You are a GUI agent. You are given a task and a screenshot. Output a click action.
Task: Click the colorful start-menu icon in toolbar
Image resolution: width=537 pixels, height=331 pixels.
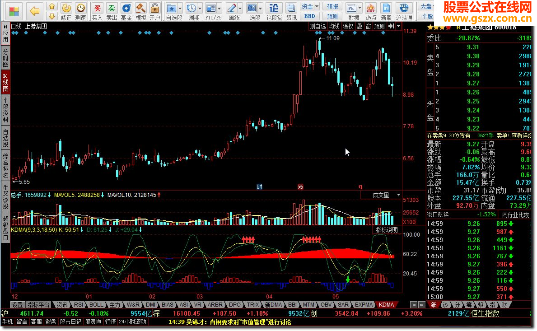coord(14,11)
